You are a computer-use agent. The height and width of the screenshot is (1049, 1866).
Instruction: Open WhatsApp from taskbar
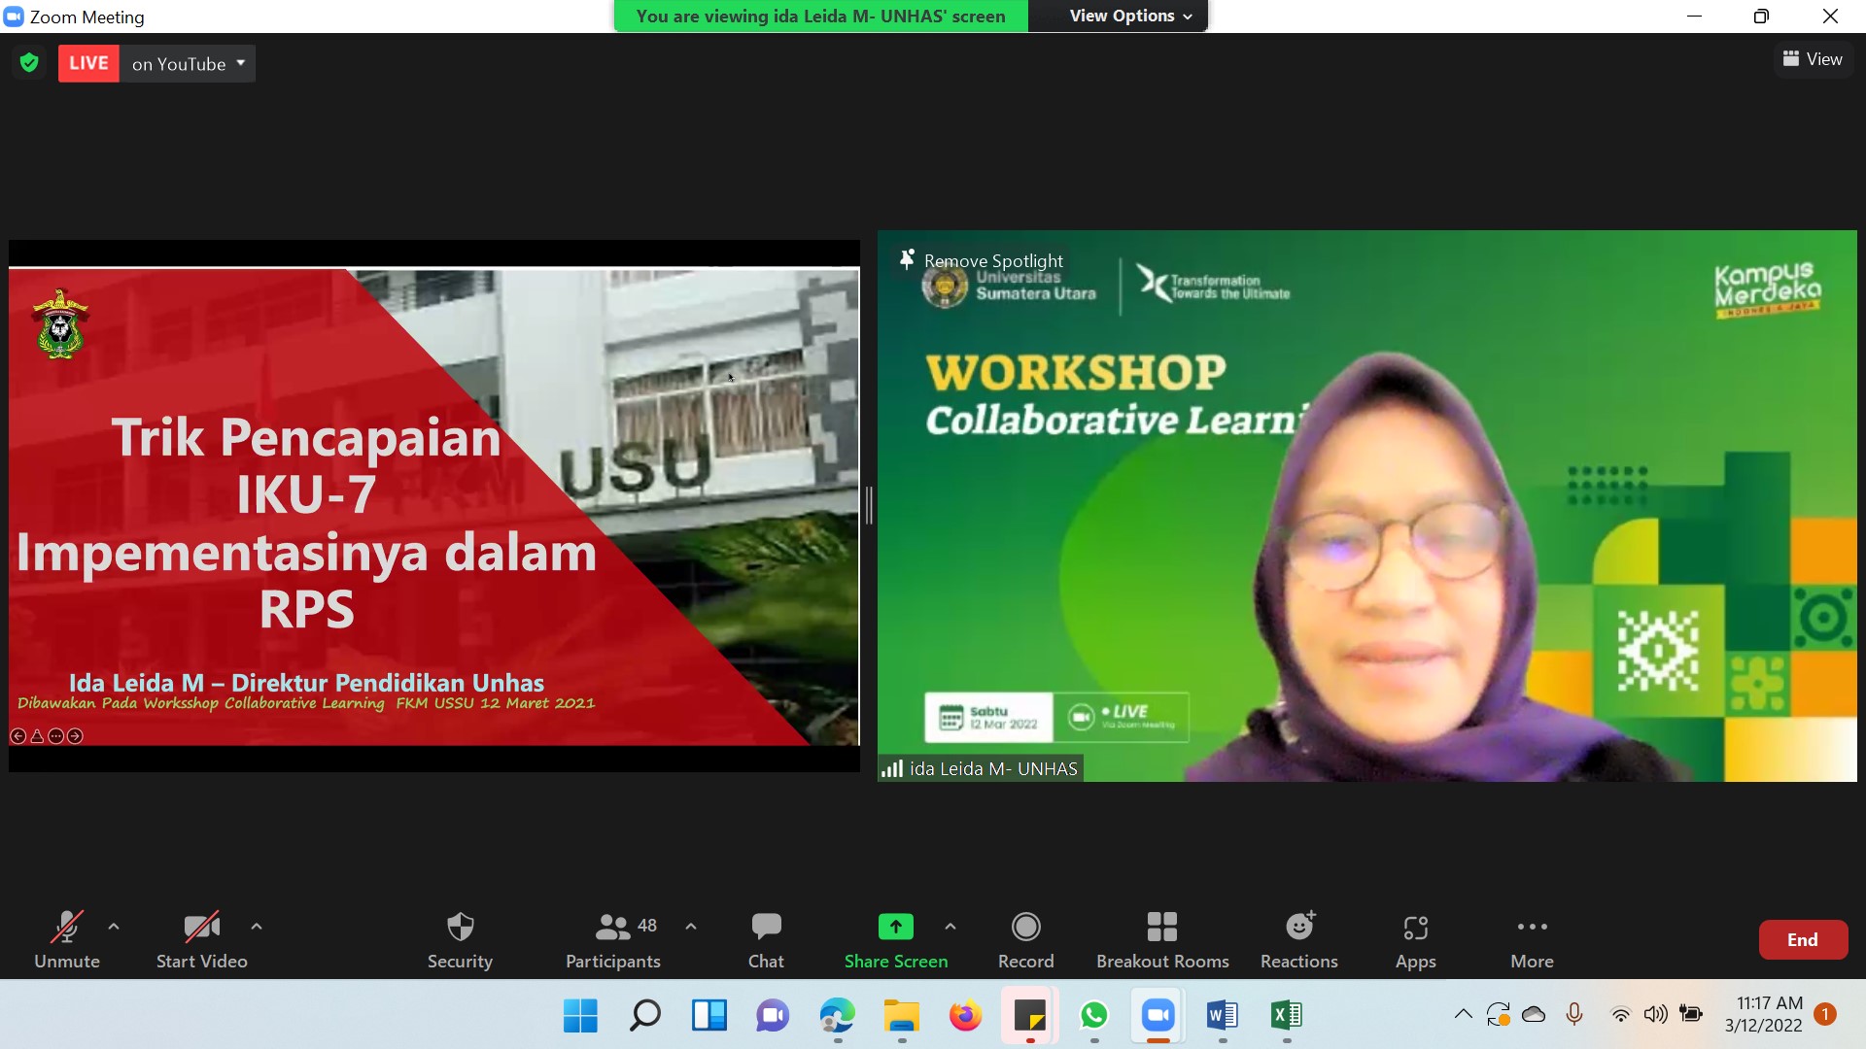tap(1093, 1016)
